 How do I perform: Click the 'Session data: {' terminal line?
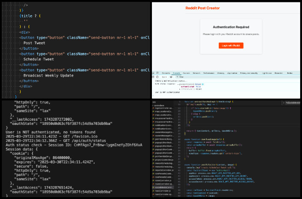click(22, 149)
